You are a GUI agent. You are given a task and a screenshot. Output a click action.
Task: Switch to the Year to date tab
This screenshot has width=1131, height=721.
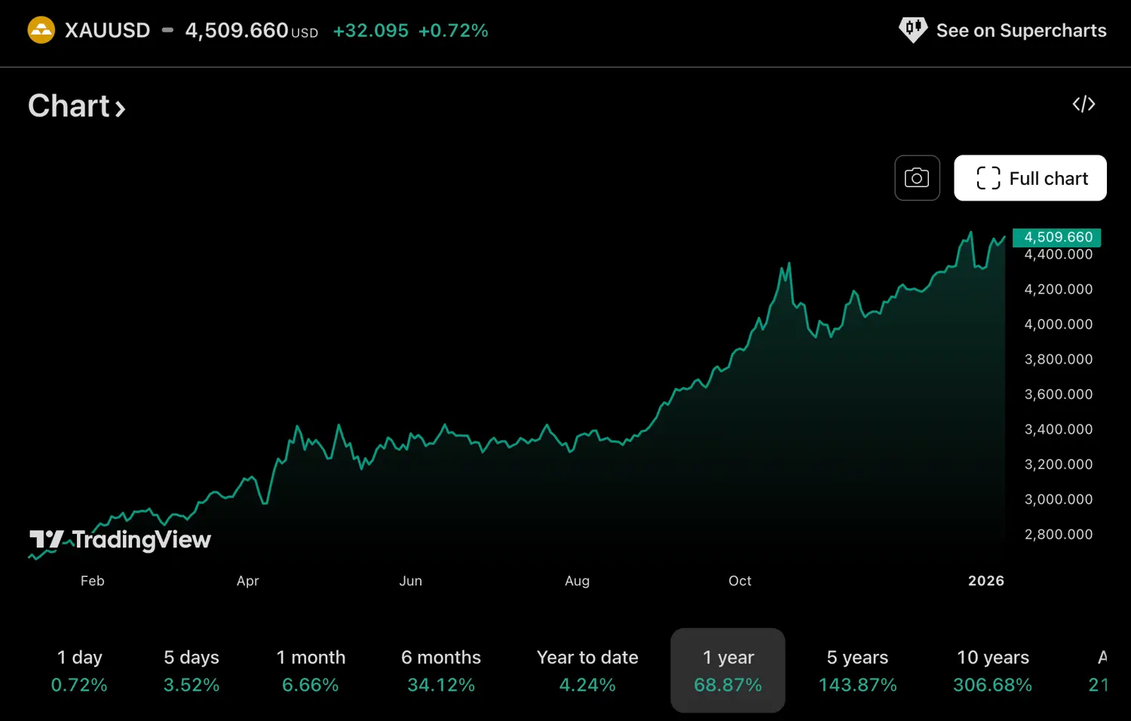pos(587,670)
